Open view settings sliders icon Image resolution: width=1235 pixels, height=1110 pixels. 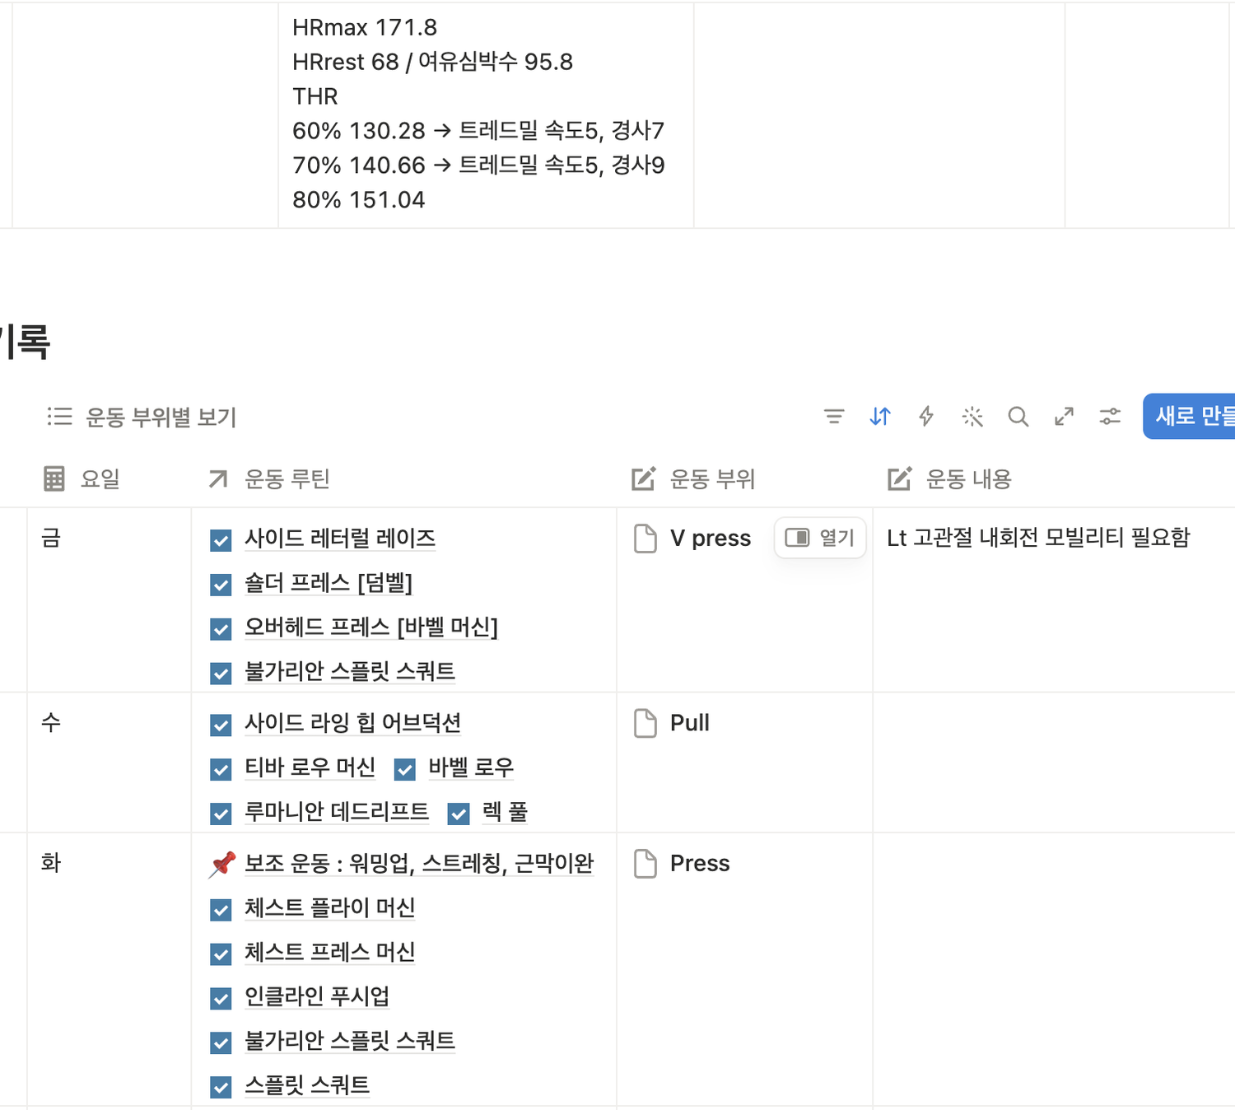1110,417
